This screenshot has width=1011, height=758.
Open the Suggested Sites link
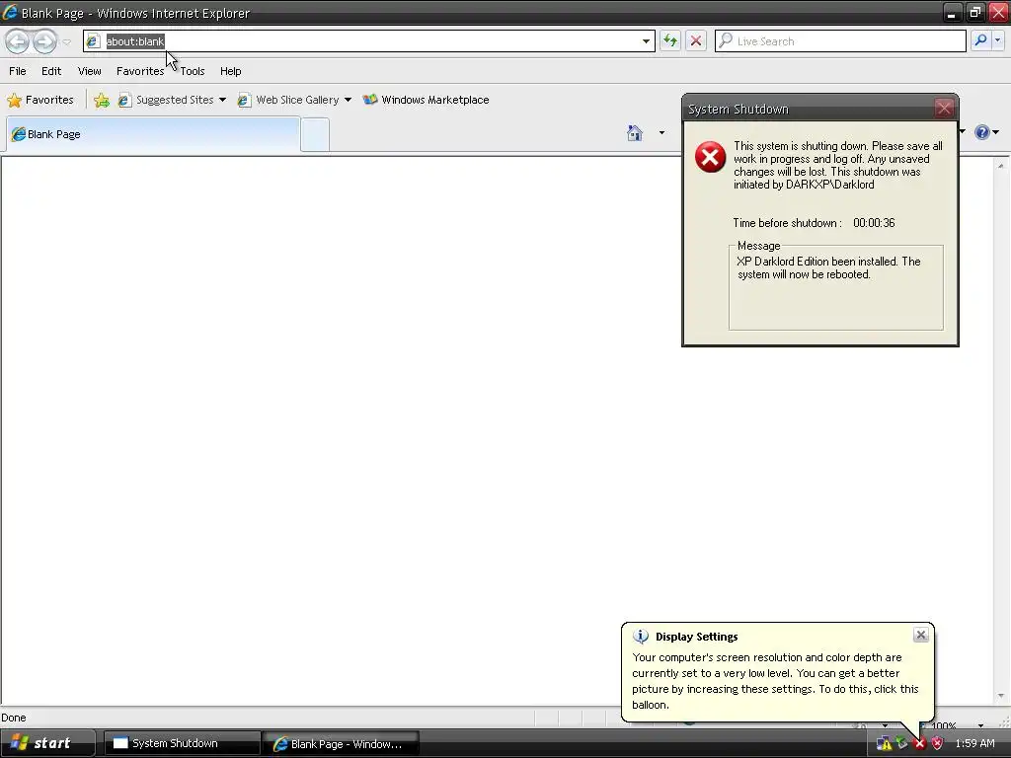tap(166, 100)
